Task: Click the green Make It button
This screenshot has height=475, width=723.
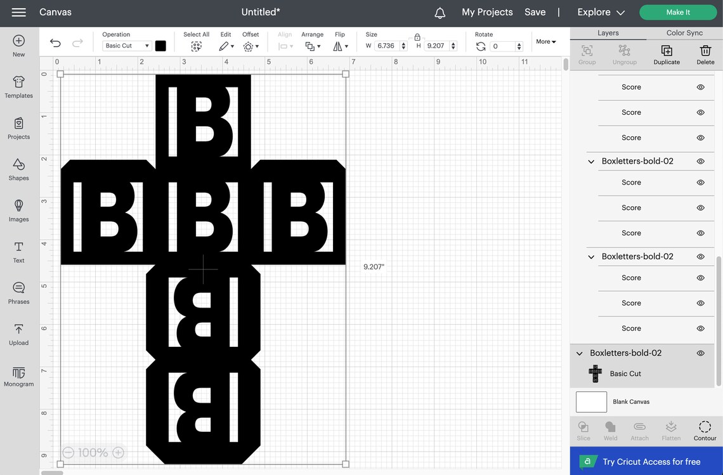Action: [677, 11]
